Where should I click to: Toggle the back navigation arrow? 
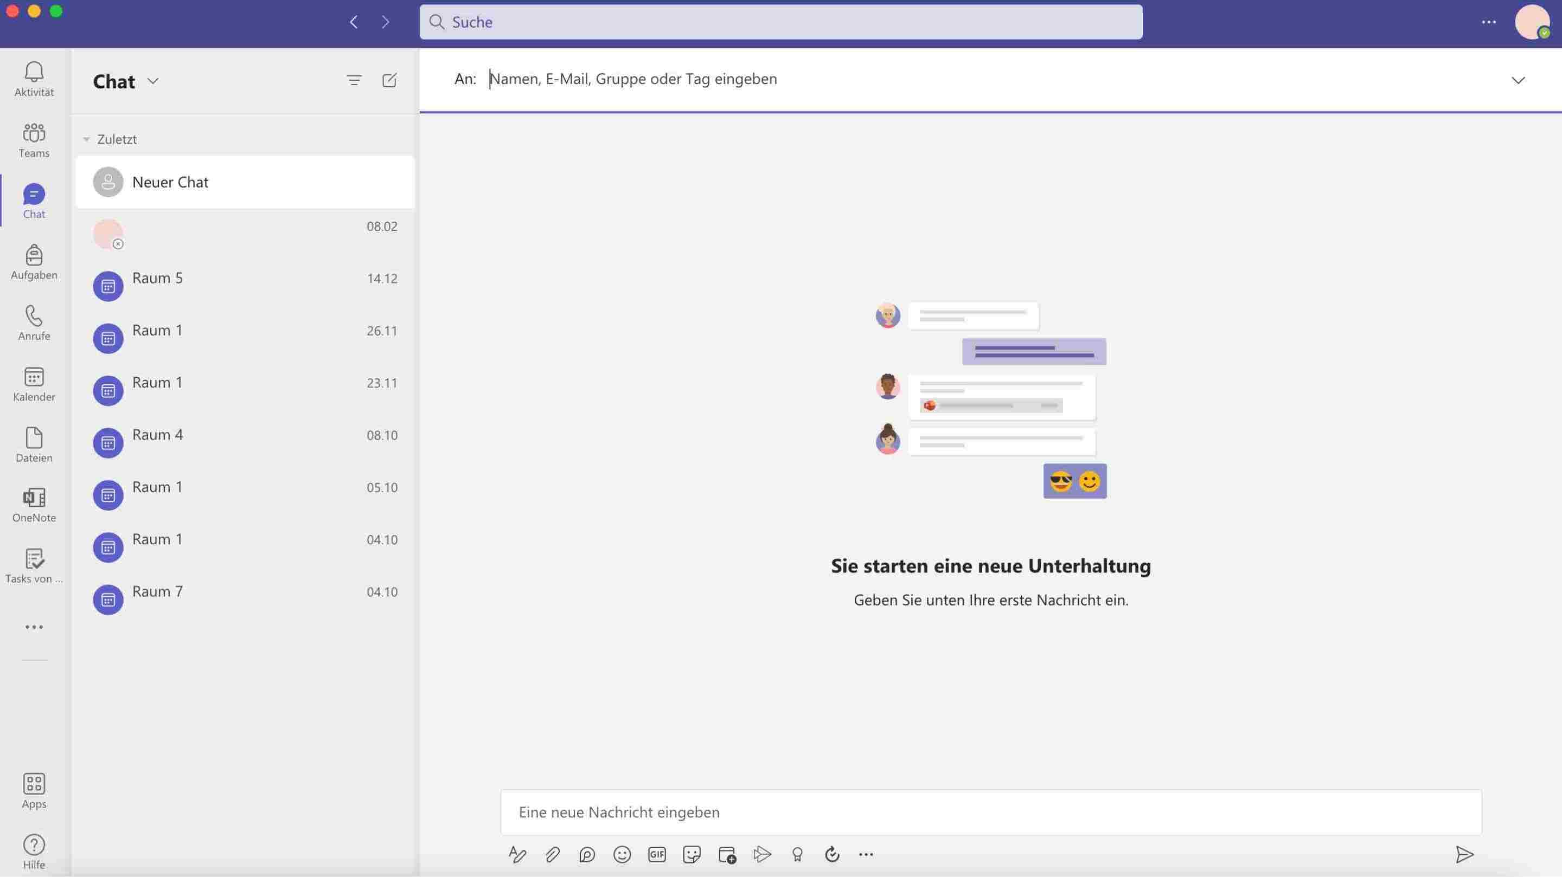353,21
